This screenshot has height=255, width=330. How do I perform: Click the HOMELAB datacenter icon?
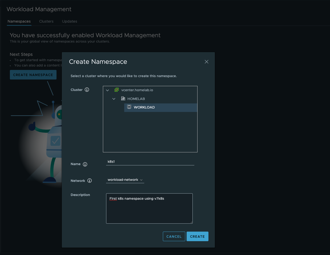pyautogui.click(x=123, y=99)
